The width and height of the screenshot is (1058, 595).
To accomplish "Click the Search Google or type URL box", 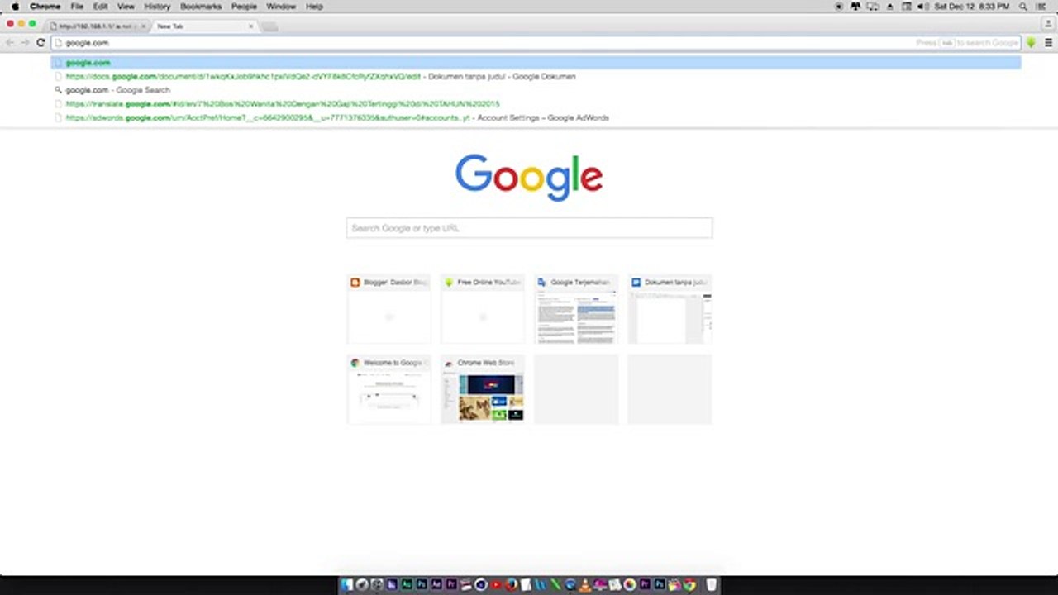I will (529, 228).
